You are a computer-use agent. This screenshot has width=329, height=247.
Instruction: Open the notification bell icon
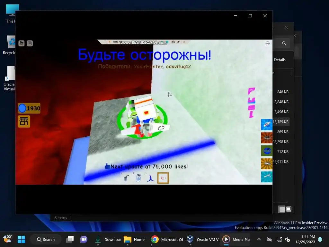click(x=320, y=239)
